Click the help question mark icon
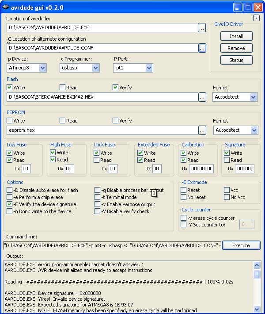This screenshot has height=314, width=265. [256, 18]
